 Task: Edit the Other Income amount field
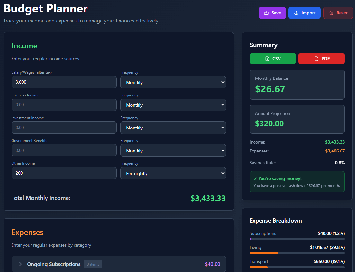[x=64, y=173]
